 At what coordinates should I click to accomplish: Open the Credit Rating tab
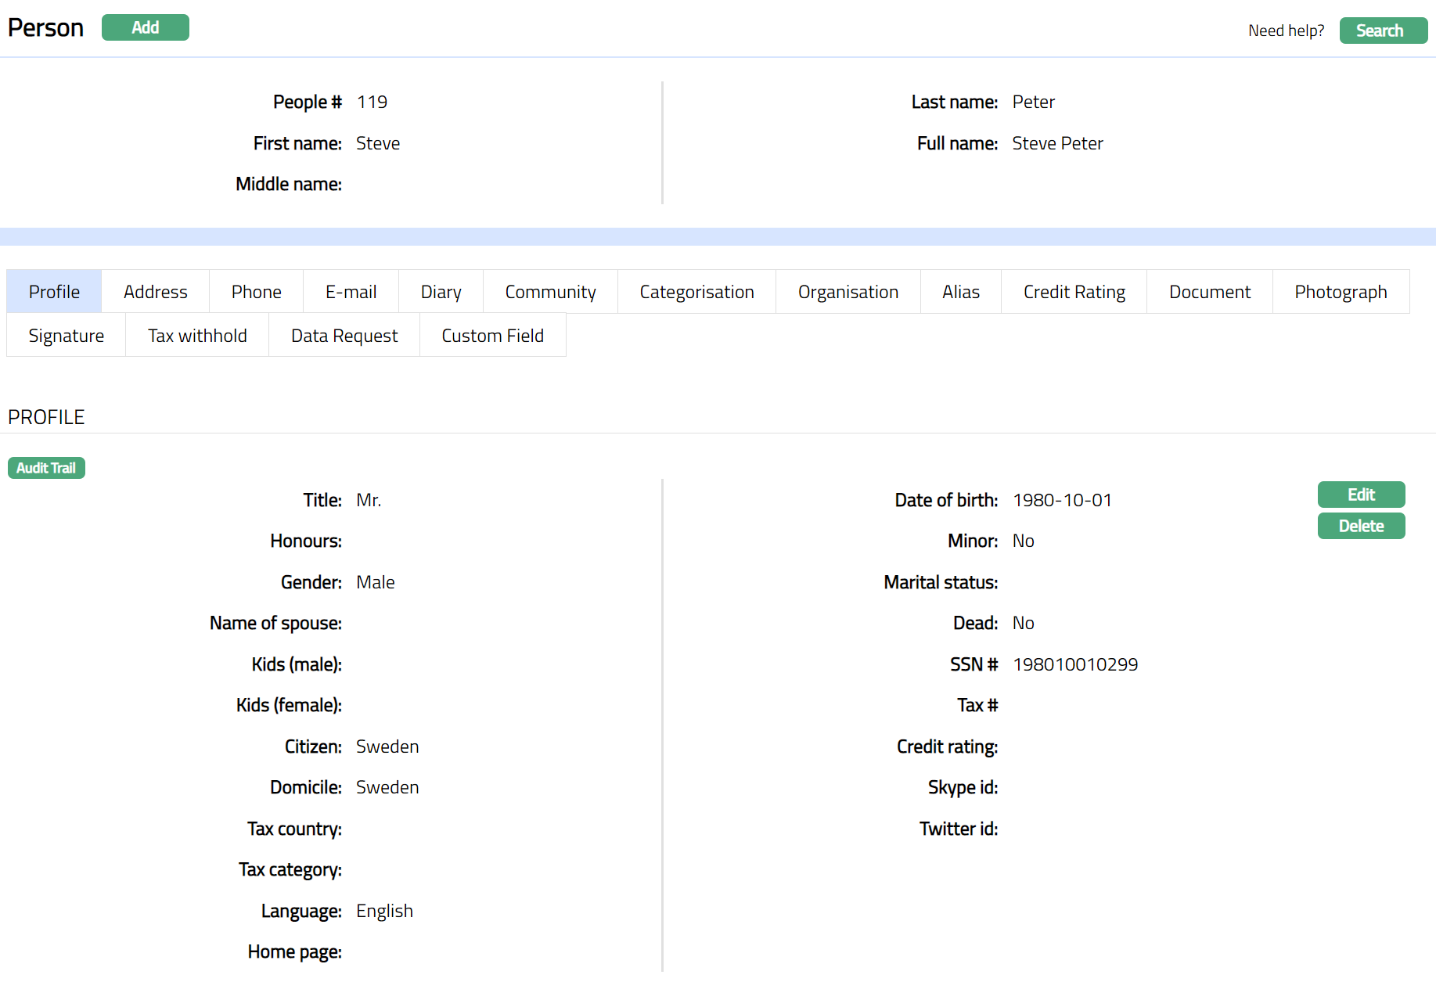(1074, 292)
